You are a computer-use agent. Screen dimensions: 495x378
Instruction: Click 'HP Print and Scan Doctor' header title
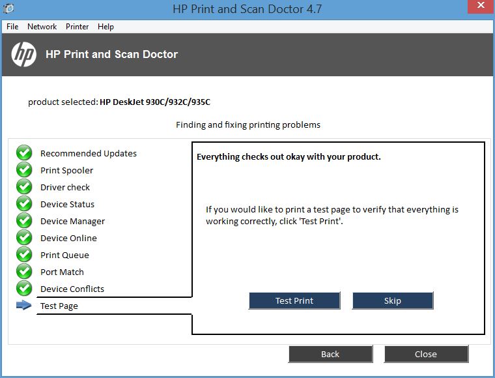112,54
